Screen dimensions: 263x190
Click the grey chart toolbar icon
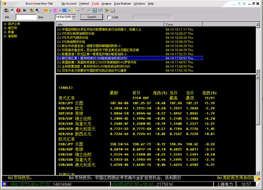[89, 11]
